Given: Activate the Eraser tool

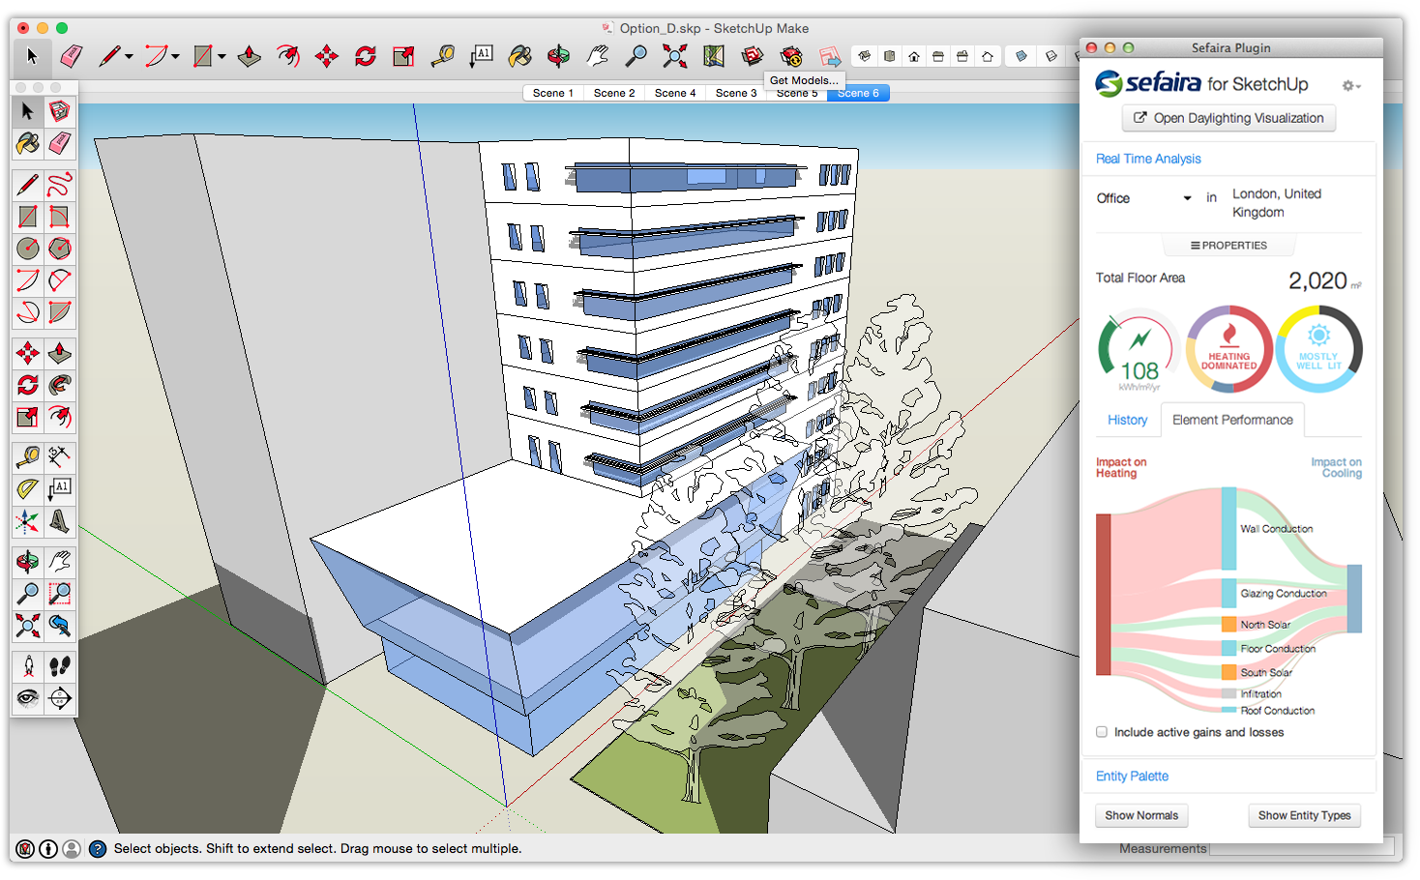Looking at the screenshot, I should coord(60,143).
